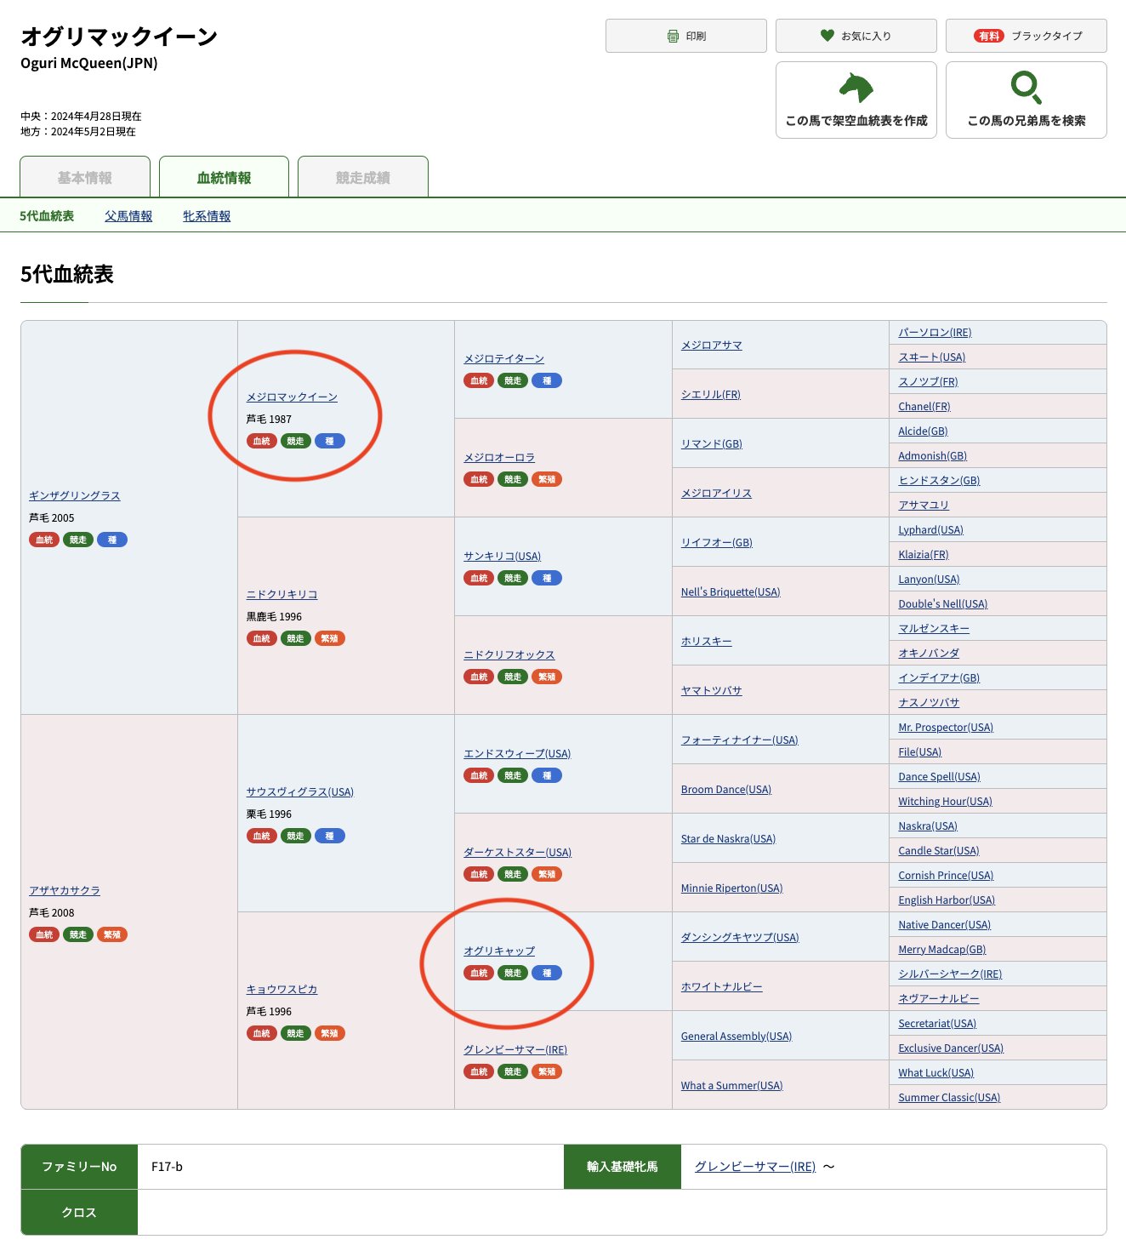The image size is (1126, 1251).
Task: Click the blue 種 badge under ギンザグリングラス
Action: tap(112, 540)
